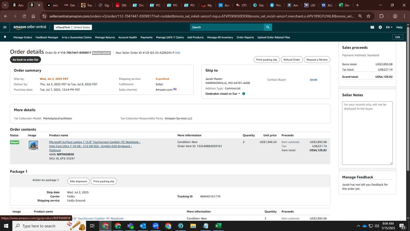Click the page vertical scrollbar
This screenshot has width=410, height=231.
click(x=408, y=99)
